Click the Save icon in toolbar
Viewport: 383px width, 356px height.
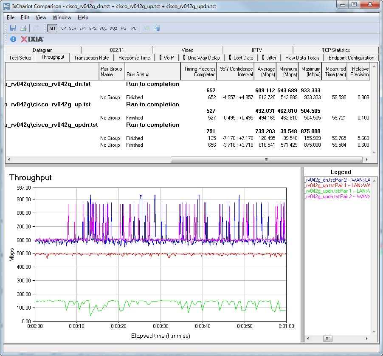(13, 28)
